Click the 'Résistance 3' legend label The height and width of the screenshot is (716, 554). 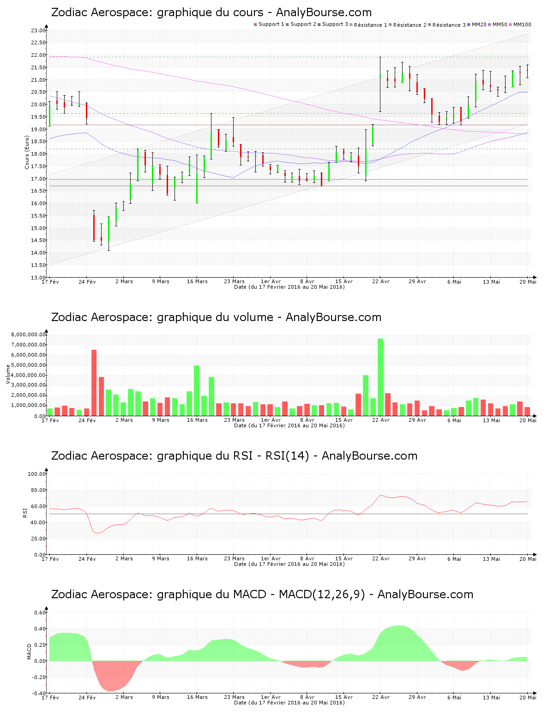tap(449, 25)
